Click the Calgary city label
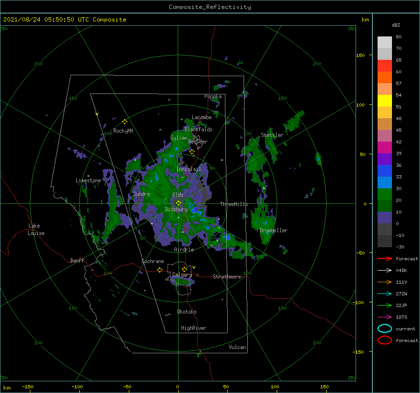 (x=182, y=275)
